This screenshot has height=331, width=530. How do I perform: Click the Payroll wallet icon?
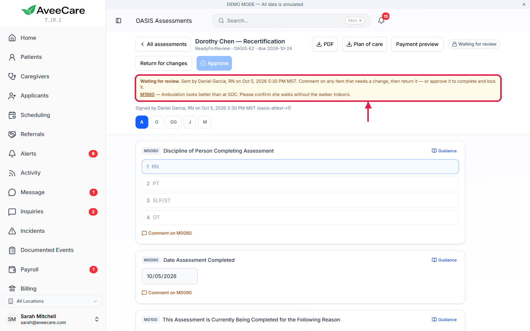coord(12,270)
